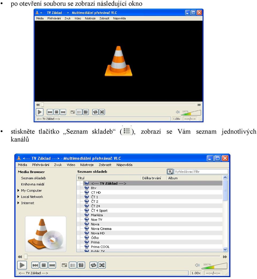Select Btv channel in playlist
The image size is (257, 279).
[x=150, y=188]
